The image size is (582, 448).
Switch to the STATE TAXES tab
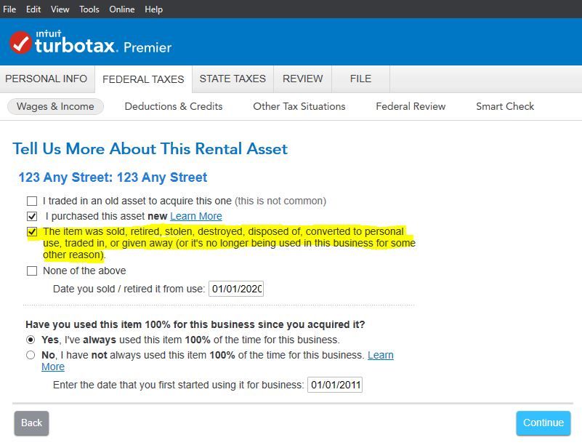tap(232, 79)
